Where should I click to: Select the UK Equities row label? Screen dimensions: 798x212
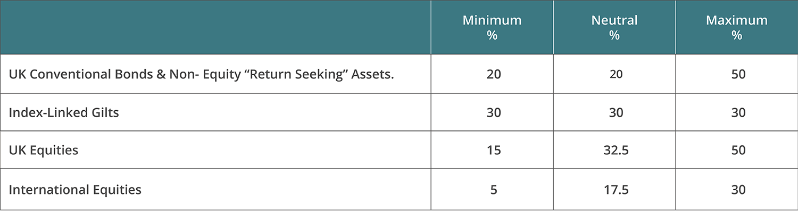tap(44, 150)
